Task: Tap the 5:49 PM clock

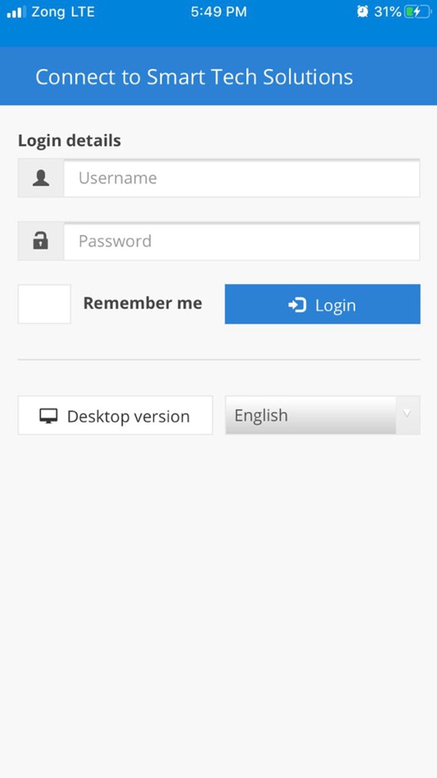Action: [x=218, y=12]
